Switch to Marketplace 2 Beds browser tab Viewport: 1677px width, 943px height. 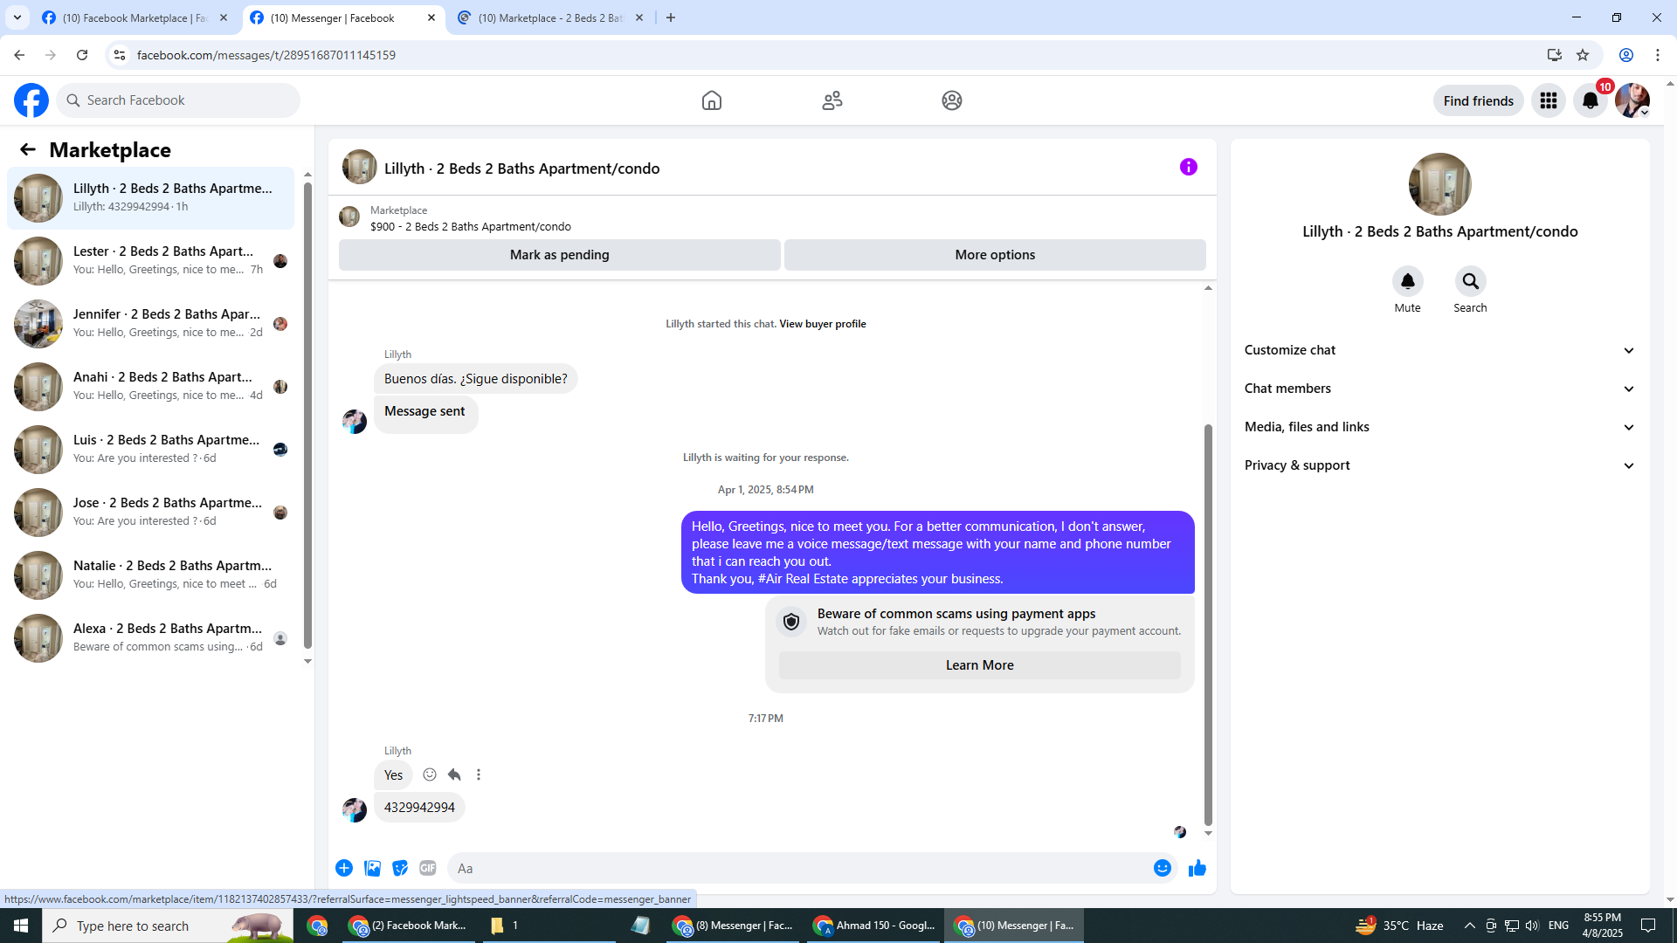(x=550, y=17)
